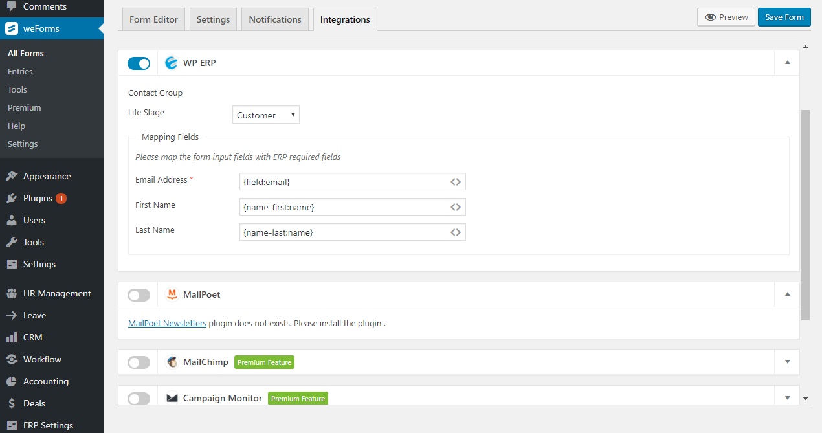Screen dimensions: 822x433
Task: Expand the MailChimp integration panel
Action: click(787, 362)
